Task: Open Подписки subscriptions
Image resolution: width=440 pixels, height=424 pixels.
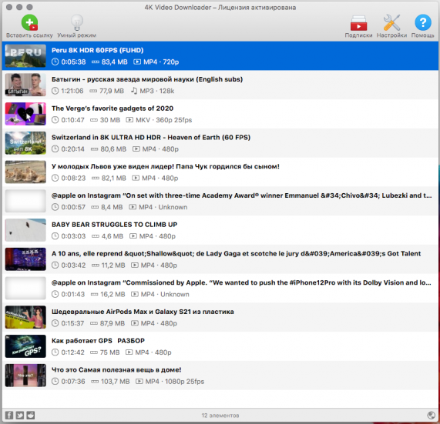Action: [x=358, y=23]
